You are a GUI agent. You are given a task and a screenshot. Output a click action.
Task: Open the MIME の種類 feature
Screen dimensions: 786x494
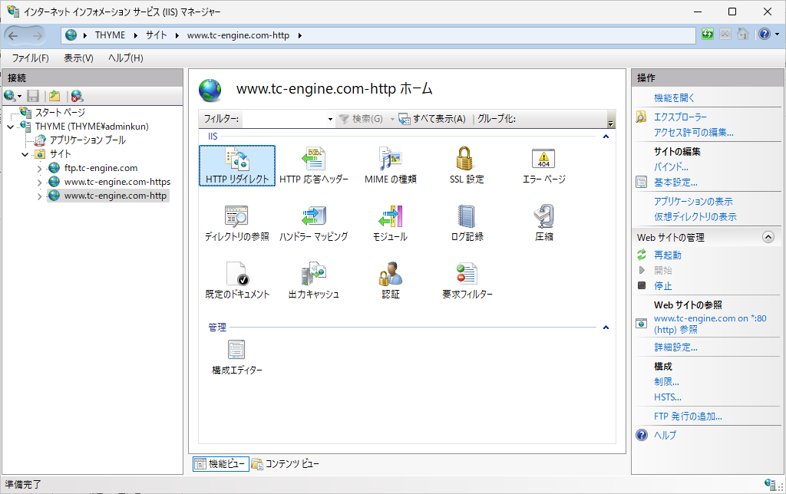pos(391,166)
